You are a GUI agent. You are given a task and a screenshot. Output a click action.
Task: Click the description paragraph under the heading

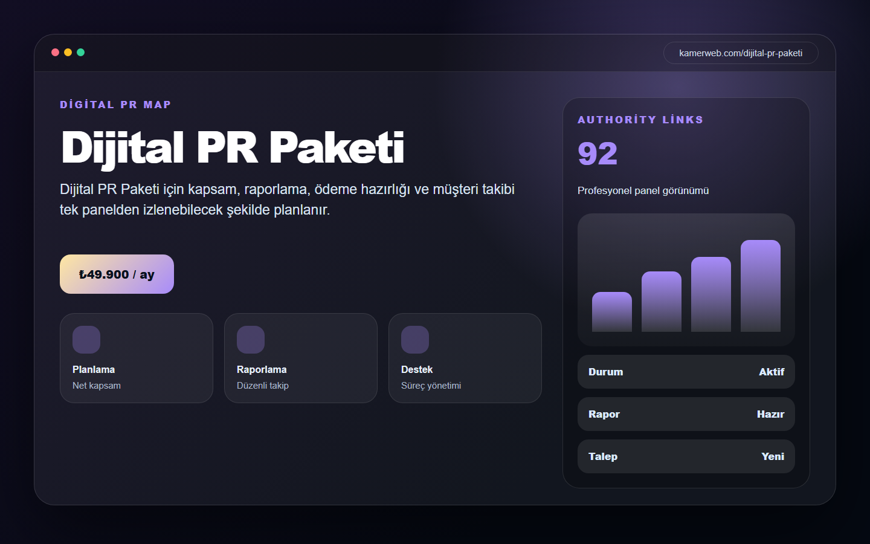tap(287, 199)
